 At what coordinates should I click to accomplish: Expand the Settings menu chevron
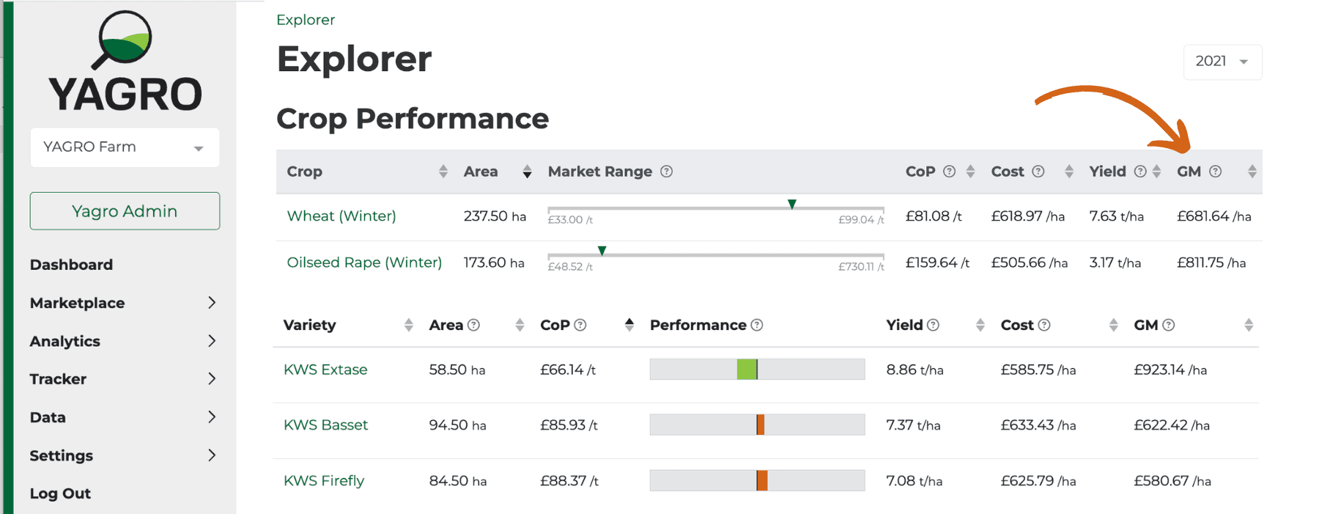(212, 455)
